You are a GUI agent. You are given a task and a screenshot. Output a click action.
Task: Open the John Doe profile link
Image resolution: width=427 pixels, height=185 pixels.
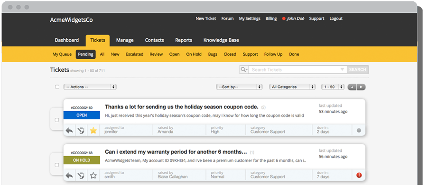[296, 19]
